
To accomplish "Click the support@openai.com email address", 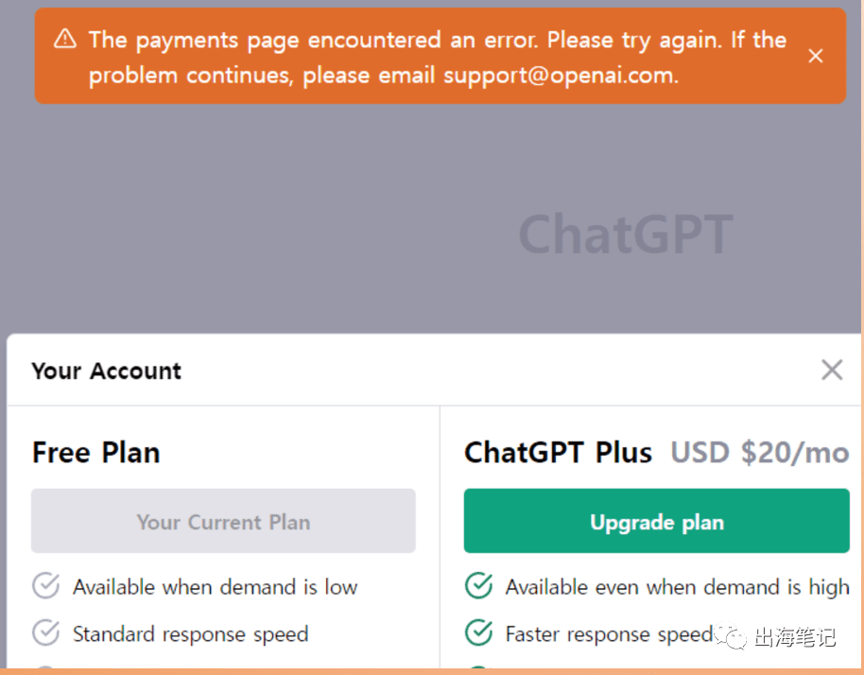I will click(x=559, y=76).
